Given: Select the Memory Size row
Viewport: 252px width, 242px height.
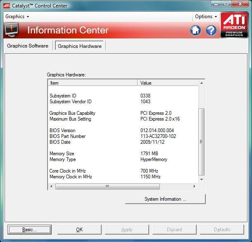Looking at the screenshot, I should (123, 154).
